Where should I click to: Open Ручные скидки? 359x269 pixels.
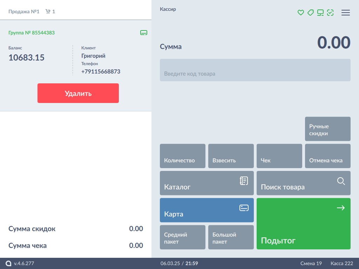tap(327, 129)
